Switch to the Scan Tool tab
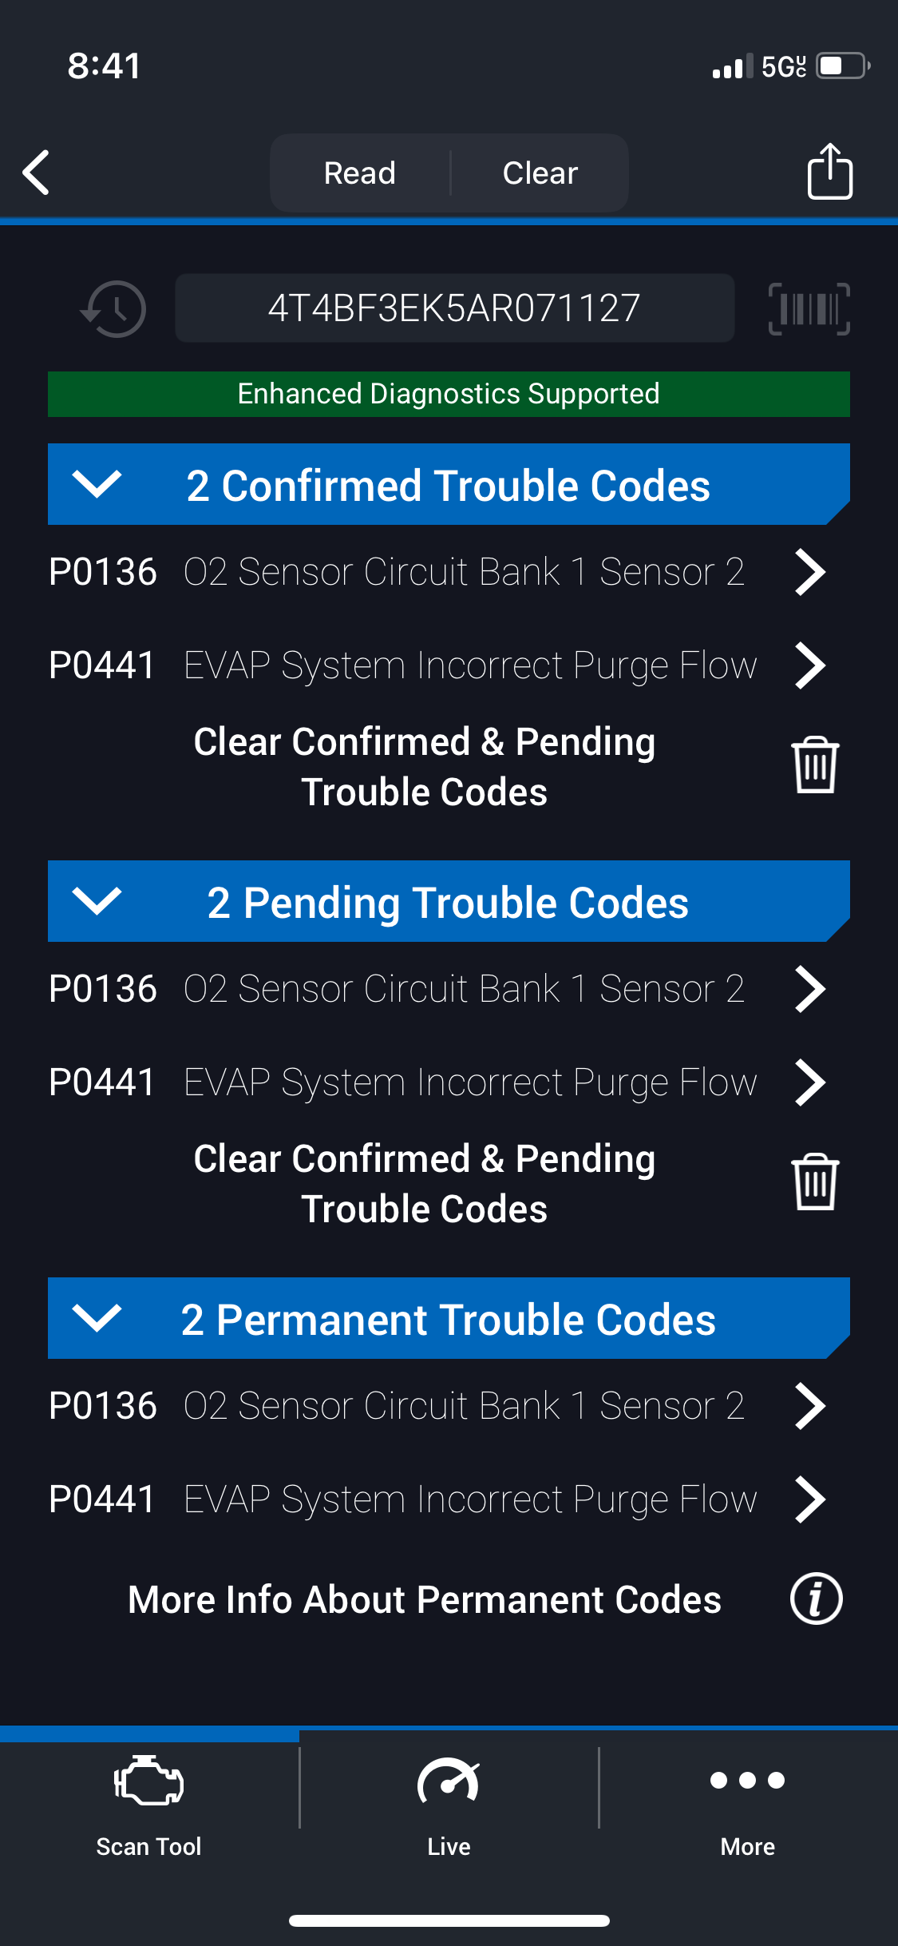This screenshot has height=1946, width=898. pyautogui.click(x=149, y=1801)
